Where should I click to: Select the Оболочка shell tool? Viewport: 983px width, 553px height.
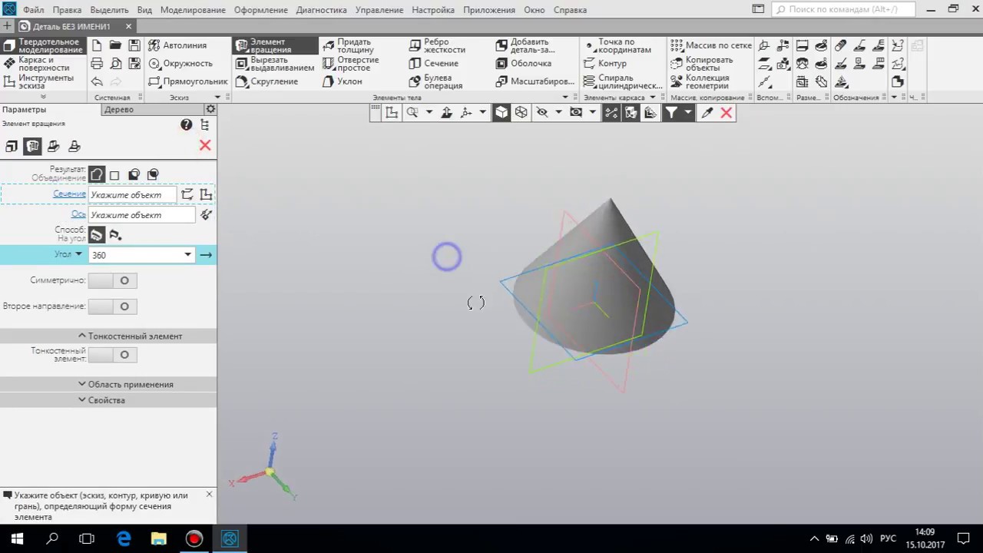point(524,63)
